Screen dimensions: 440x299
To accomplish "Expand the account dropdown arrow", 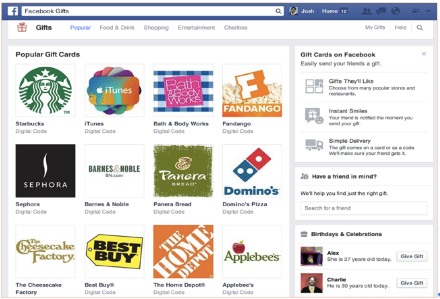I will (x=428, y=11).
